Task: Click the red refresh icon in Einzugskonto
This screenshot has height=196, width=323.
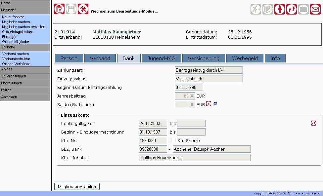Action: [313, 123]
